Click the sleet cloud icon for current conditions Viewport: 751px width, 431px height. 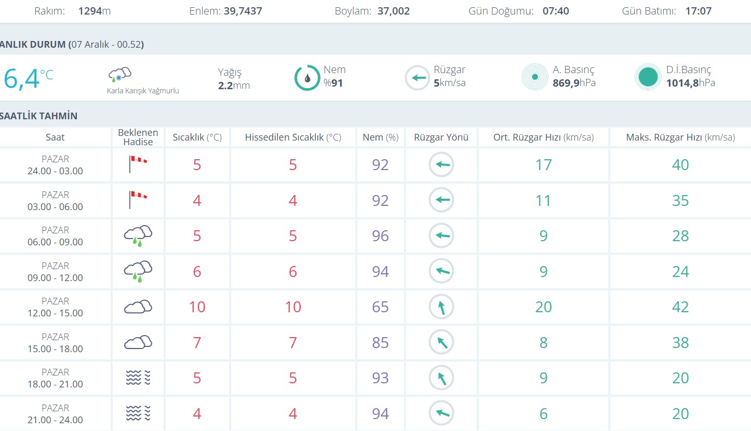pyautogui.click(x=120, y=75)
